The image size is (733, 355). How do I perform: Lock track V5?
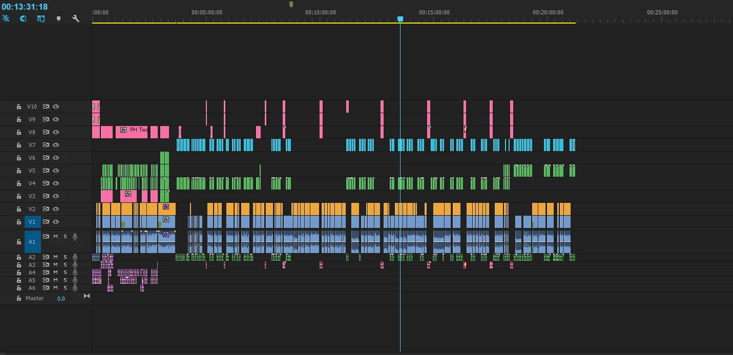[19, 171]
